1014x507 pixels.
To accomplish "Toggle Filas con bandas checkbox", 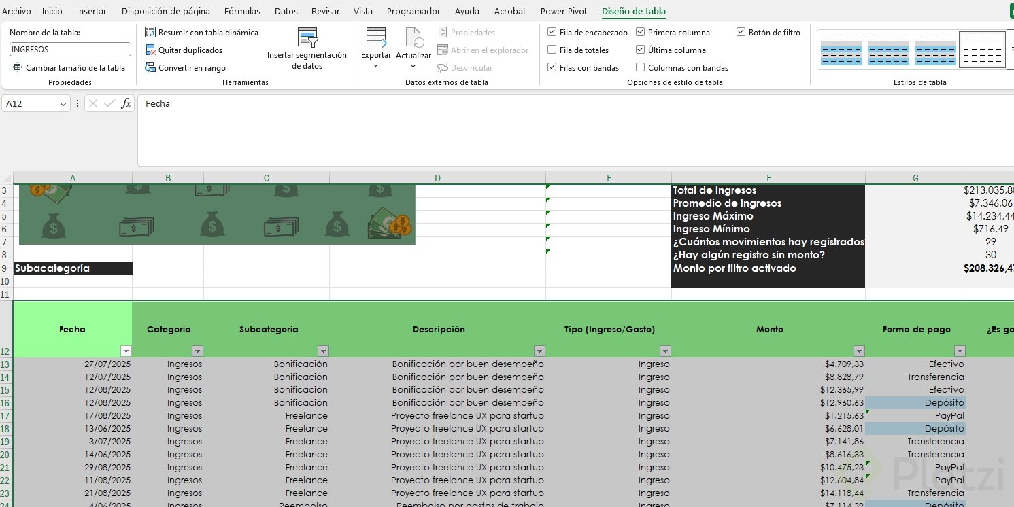I will 552,67.
